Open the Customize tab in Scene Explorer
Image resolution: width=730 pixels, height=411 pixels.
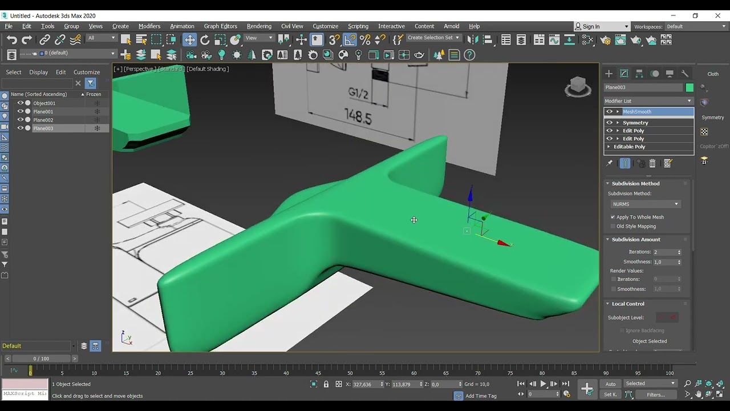(87, 72)
